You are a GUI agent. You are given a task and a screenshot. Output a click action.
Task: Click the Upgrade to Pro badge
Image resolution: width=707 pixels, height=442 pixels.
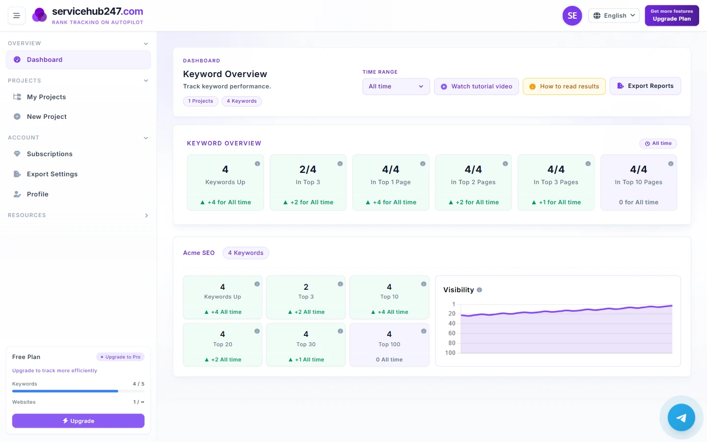[x=120, y=357]
